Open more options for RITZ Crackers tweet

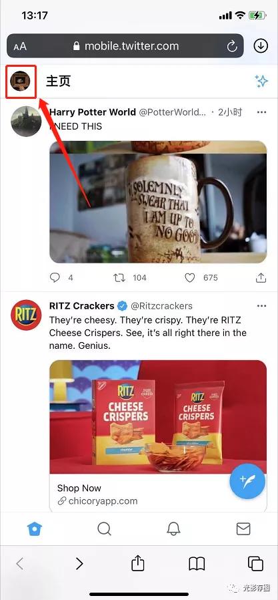261,306
